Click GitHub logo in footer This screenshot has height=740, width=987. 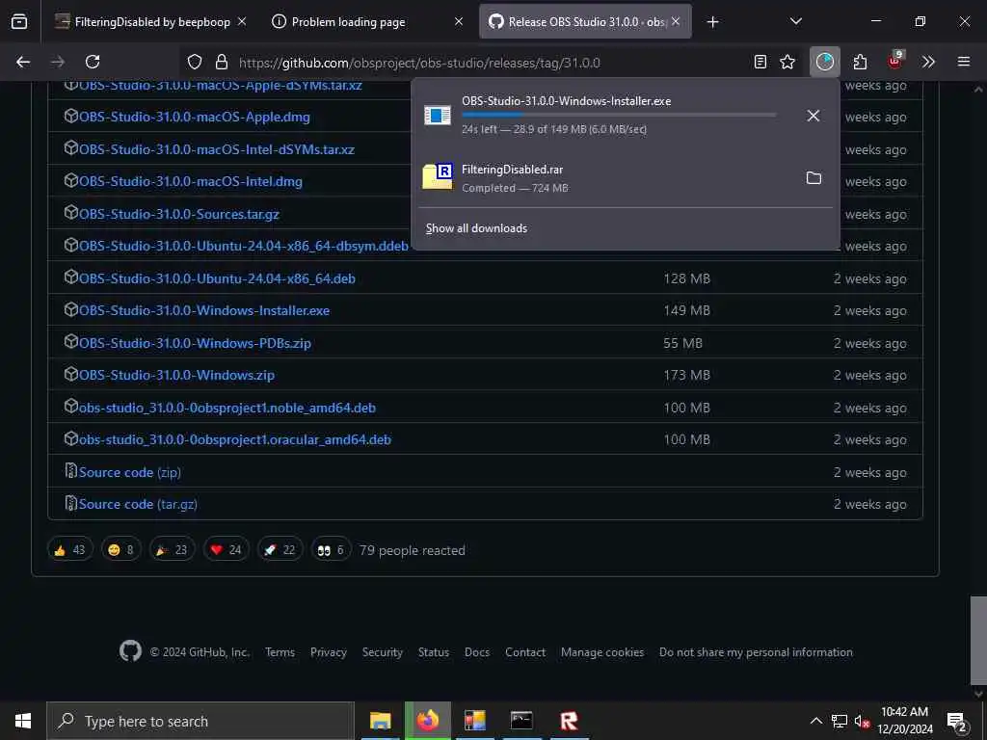(x=130, y=651)
